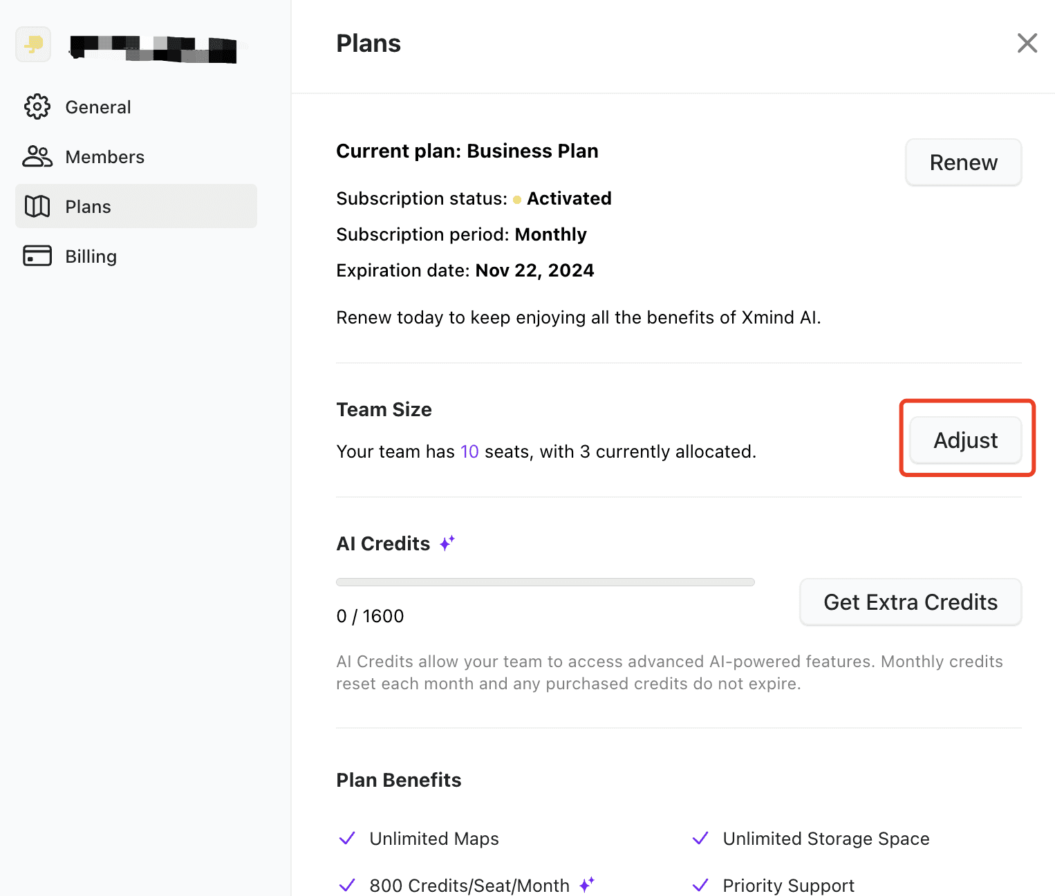Image resolution: width=1055 pixels, height=896 pixels.
Task: Click the General gear icon
Action: pyautogui.click(x=37, y=106)
